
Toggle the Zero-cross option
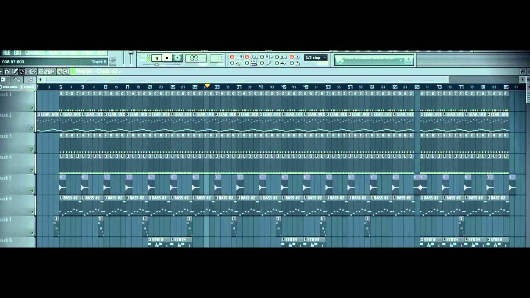9,87
